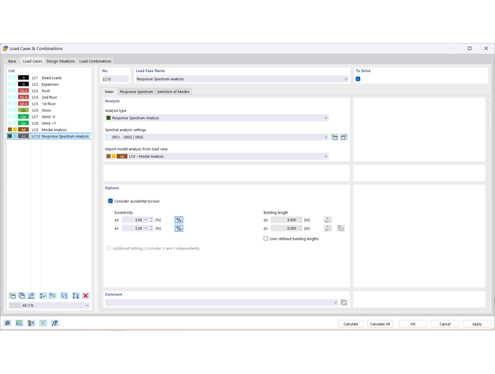Expand the Comment dropdown

click(x=335, y=302)
